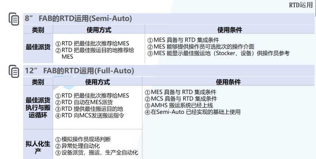Click the line RTD 向MCS发送搬运指令
The image size is (316, 159).
pos(90,116)
